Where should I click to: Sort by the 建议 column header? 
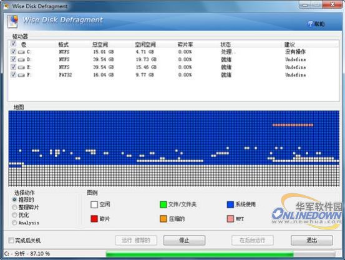[x=289, y=44]
